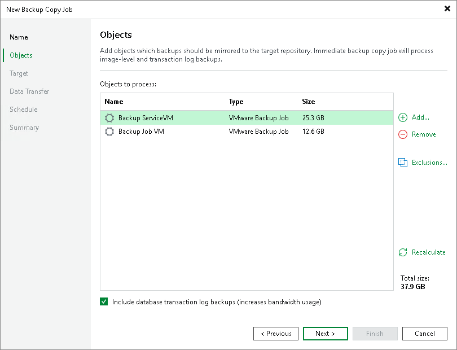Click the 12.6 GB size cell
Viewport: 457px width, 350px height.
(x=313, y=132)
